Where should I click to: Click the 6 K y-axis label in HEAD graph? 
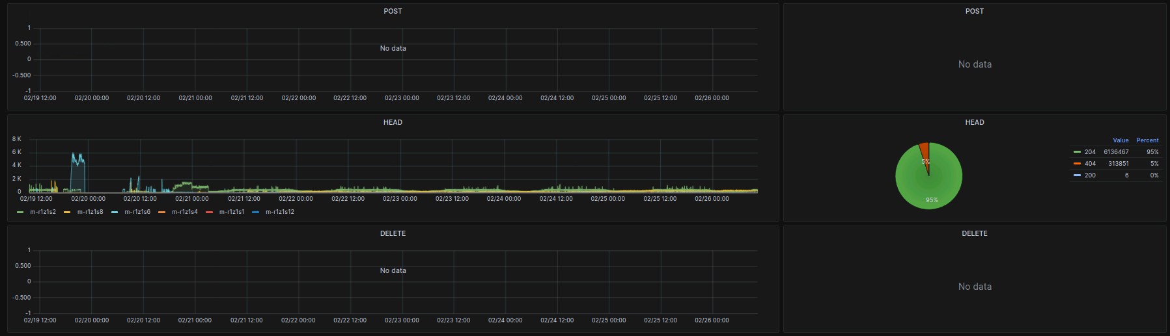pos(16,152)
